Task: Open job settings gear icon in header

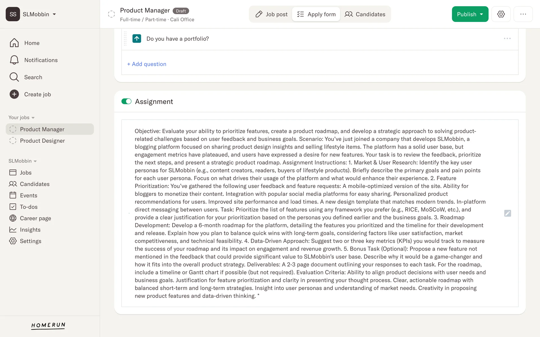Action: 501,14
